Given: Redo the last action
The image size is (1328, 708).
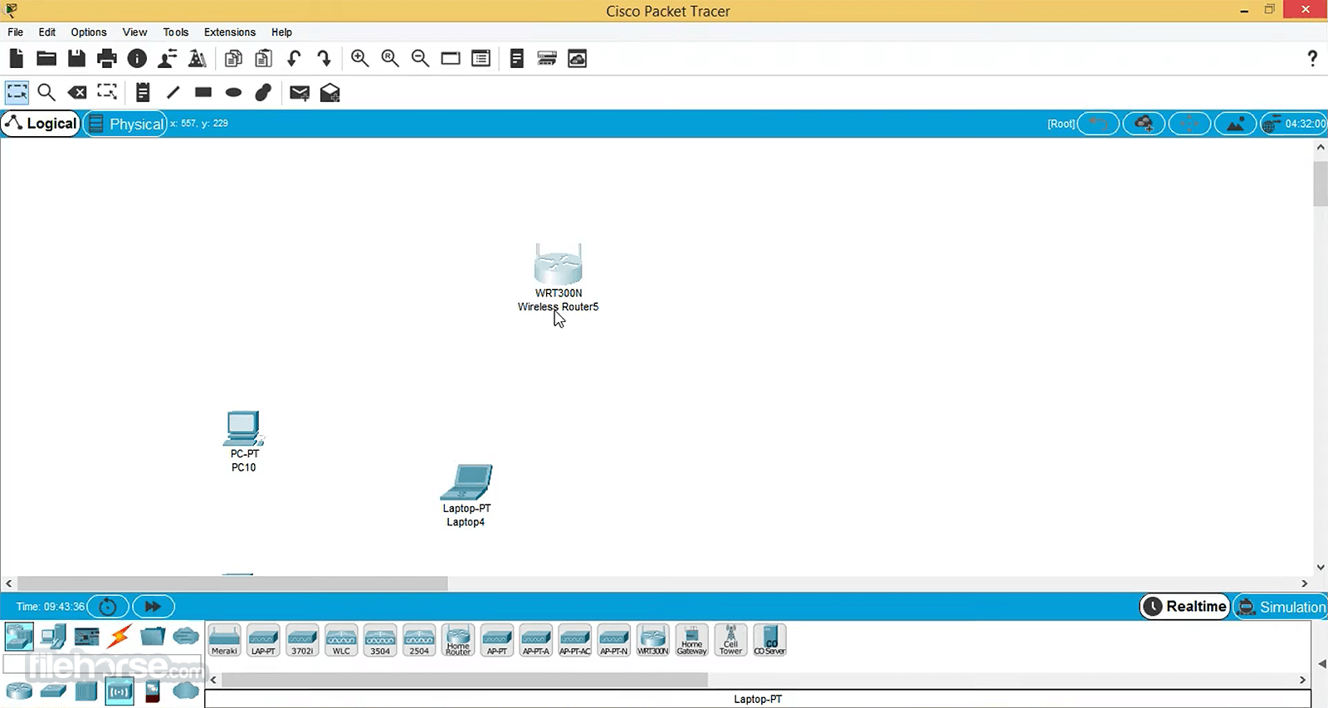Looking at the screenshot, I should 325,58.
